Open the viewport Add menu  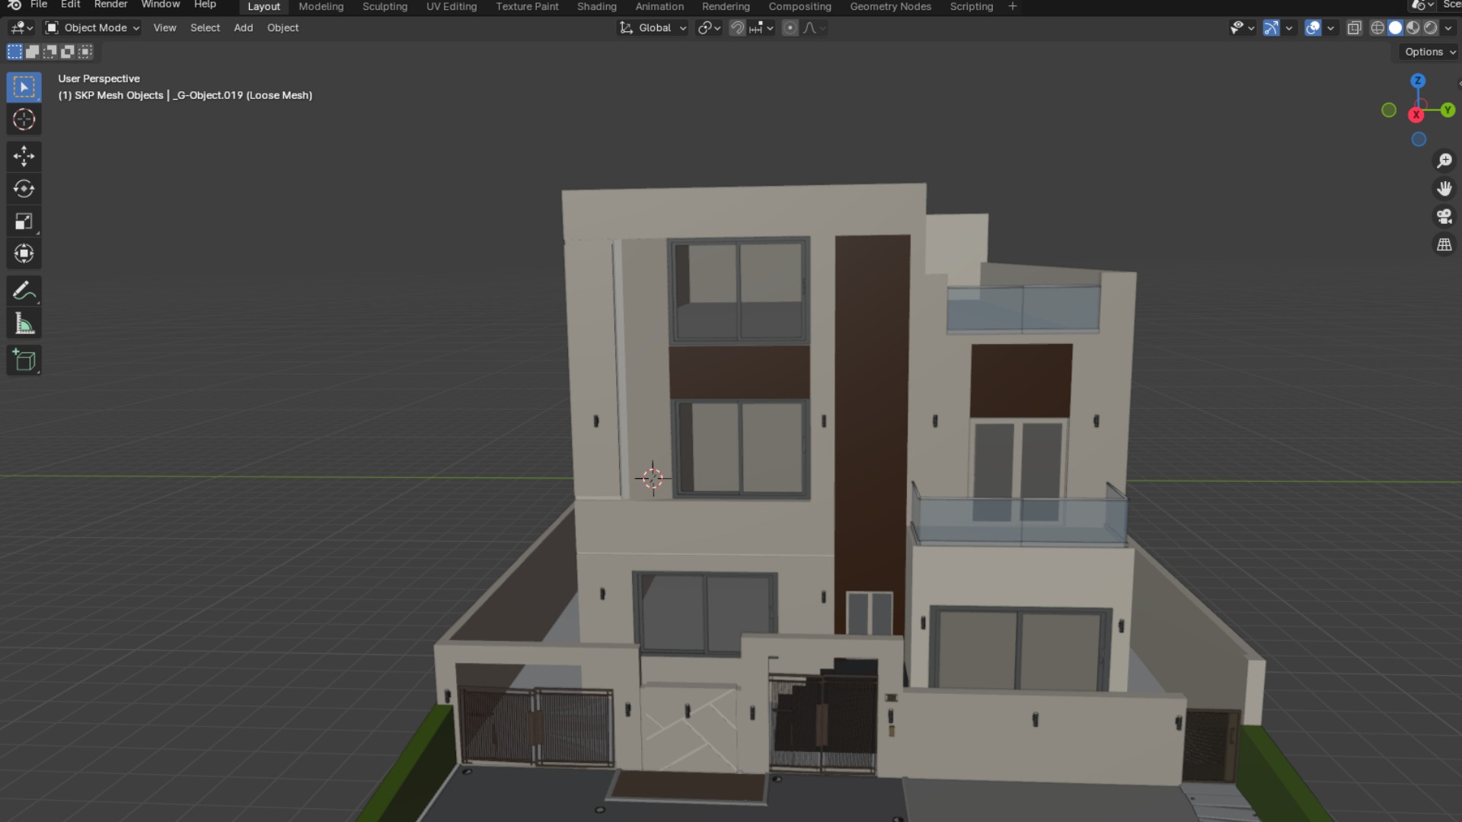[244, 28]
